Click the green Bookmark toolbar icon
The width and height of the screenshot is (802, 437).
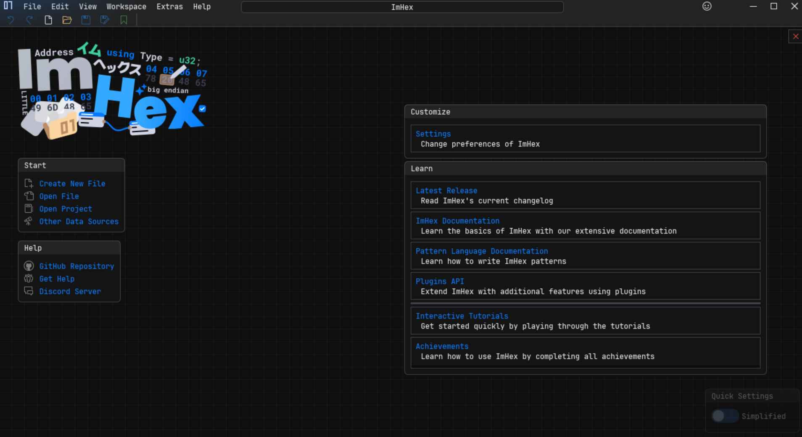123,20
